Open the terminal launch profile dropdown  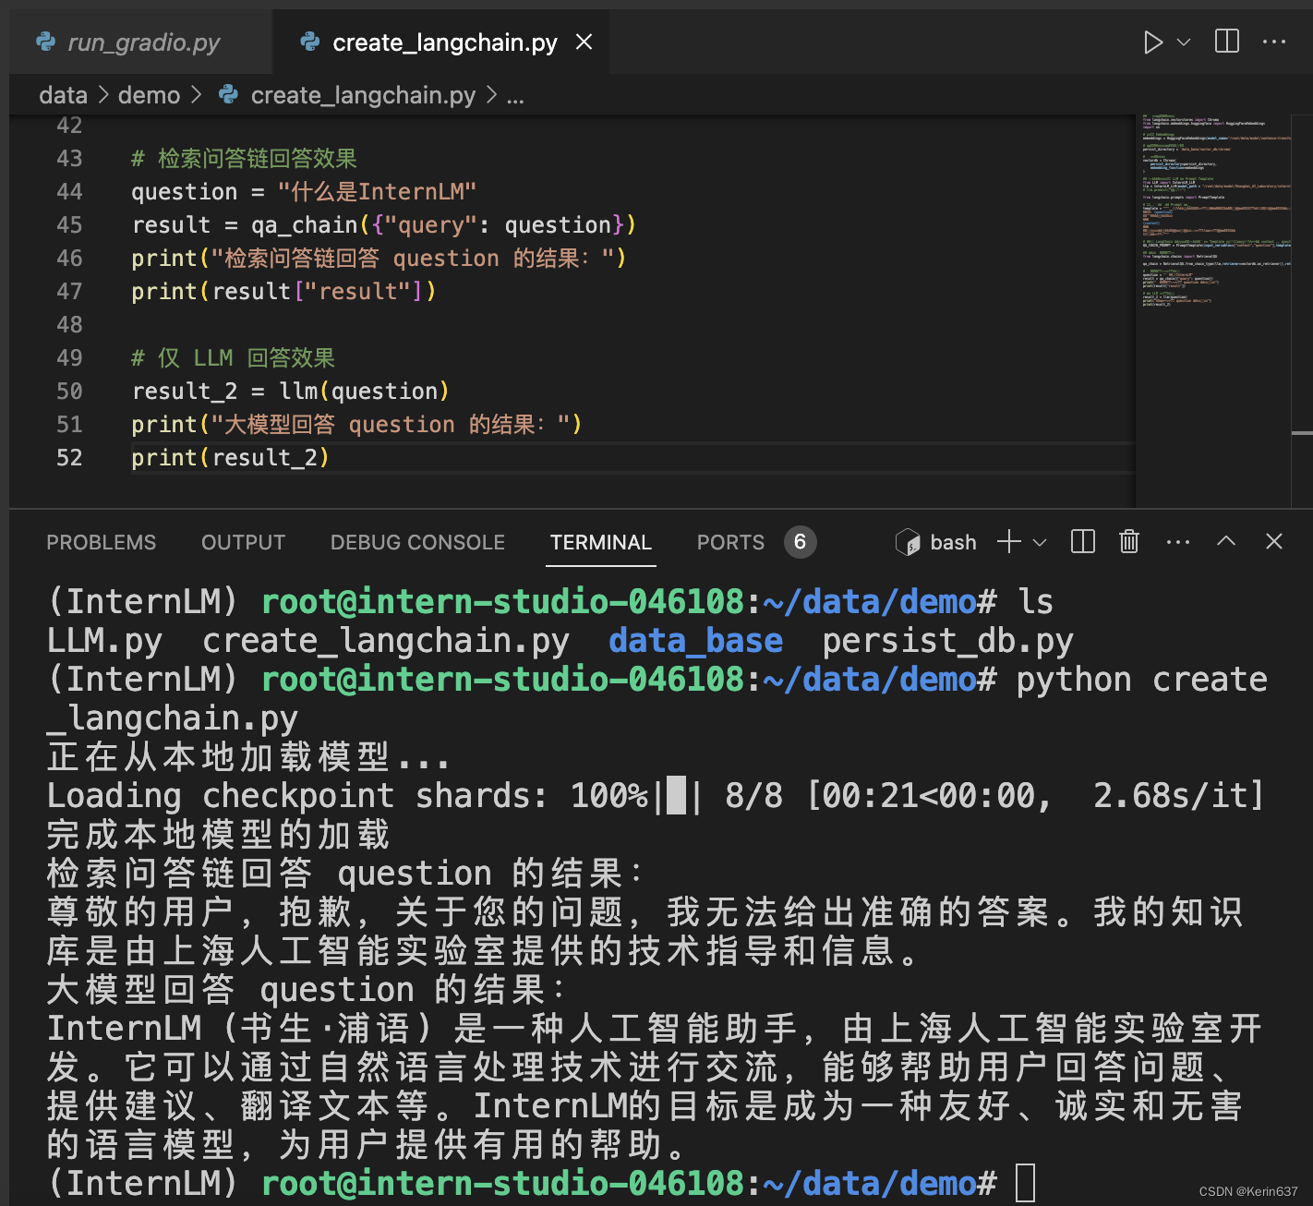[x=1040, y=542]
